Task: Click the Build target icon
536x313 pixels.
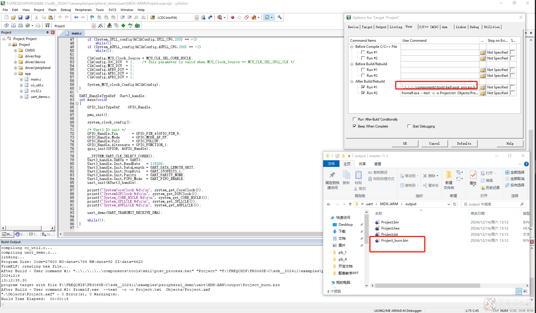Action: click(x=13, y=26)
